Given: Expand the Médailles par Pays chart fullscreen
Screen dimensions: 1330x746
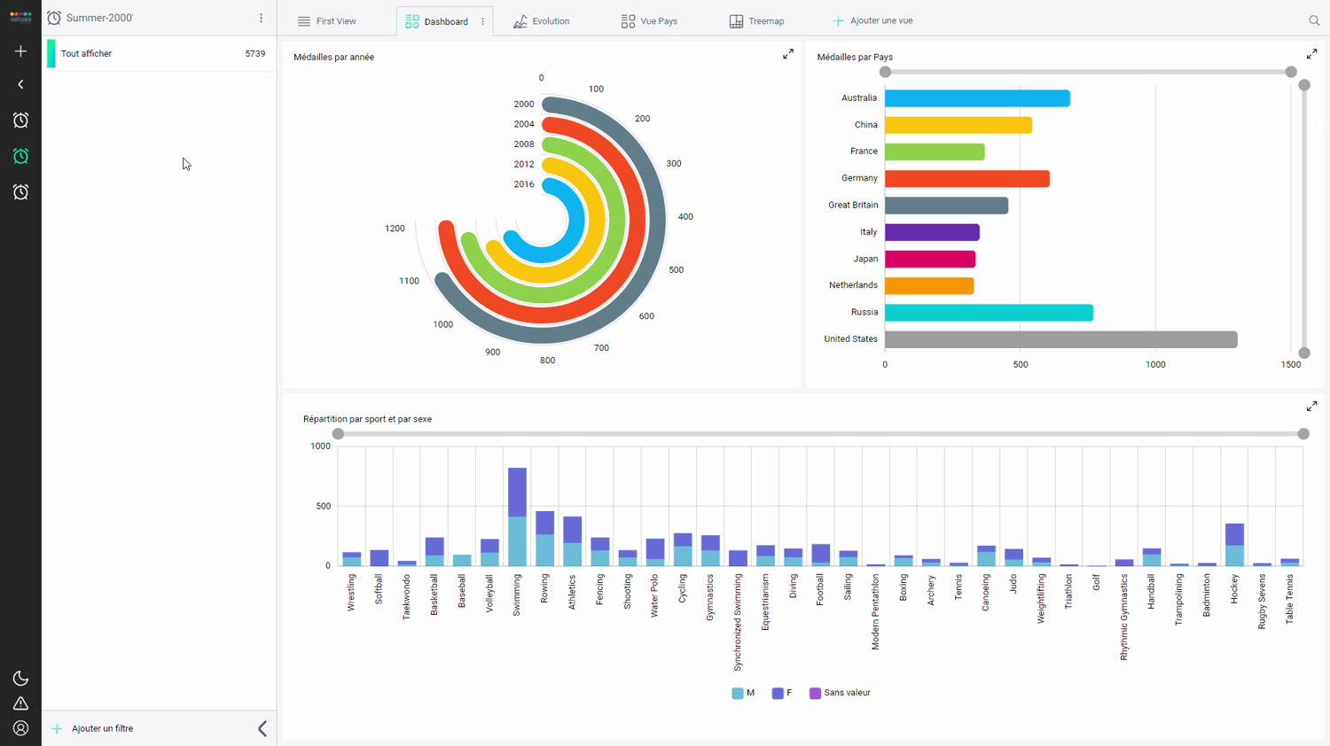Looking at the screenshot, I should pos(1311,55).
